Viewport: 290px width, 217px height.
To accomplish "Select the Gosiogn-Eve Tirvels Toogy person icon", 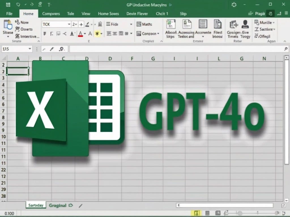I will (245, 24).
